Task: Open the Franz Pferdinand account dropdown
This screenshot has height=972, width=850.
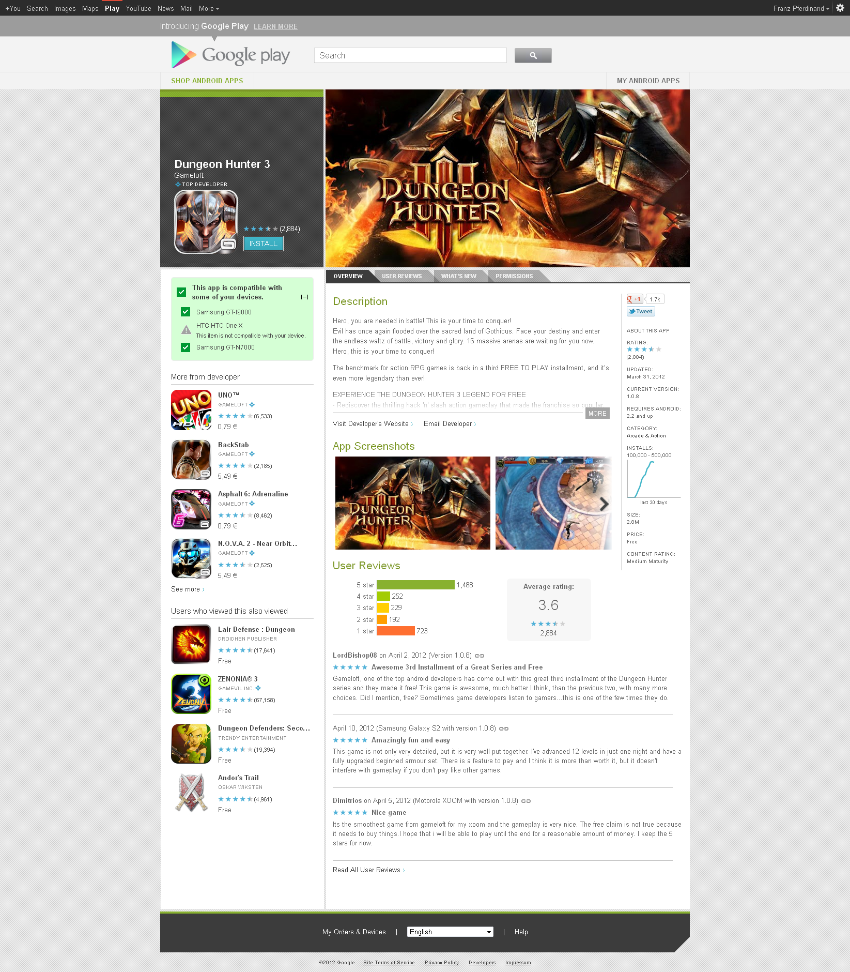Action: tap(801, 8)
